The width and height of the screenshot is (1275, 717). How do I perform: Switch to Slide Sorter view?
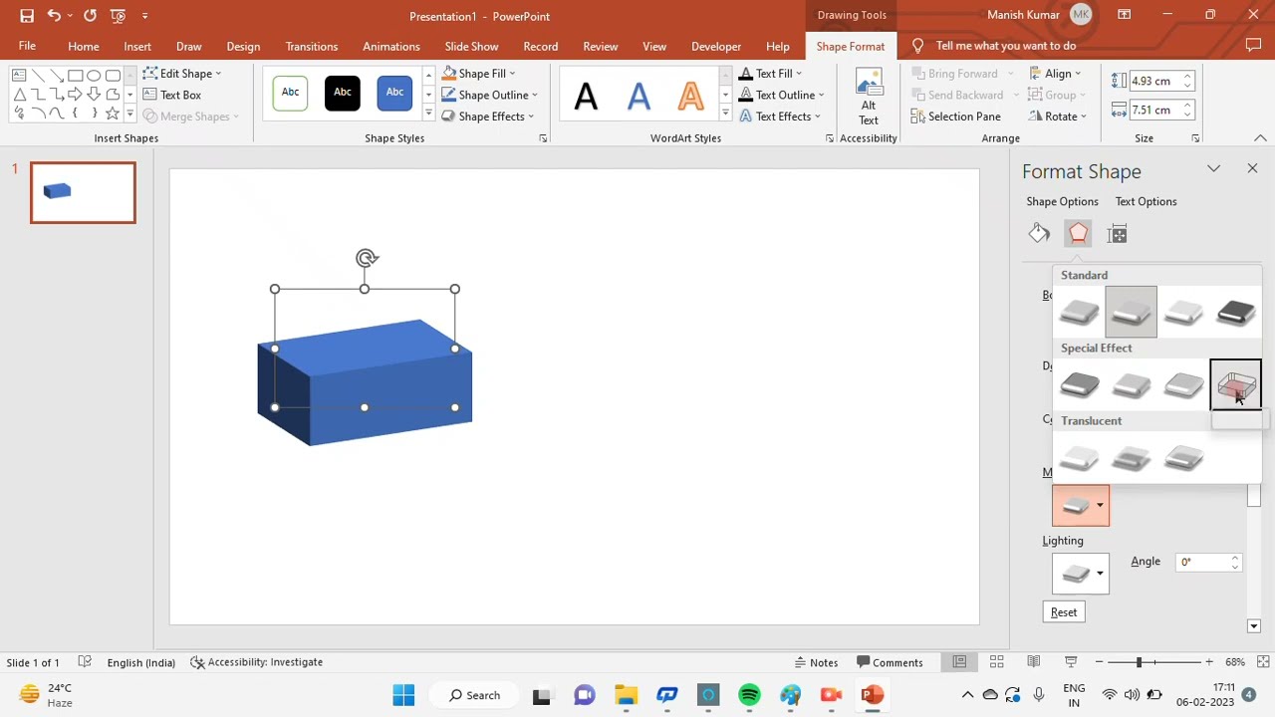(996, 662)
